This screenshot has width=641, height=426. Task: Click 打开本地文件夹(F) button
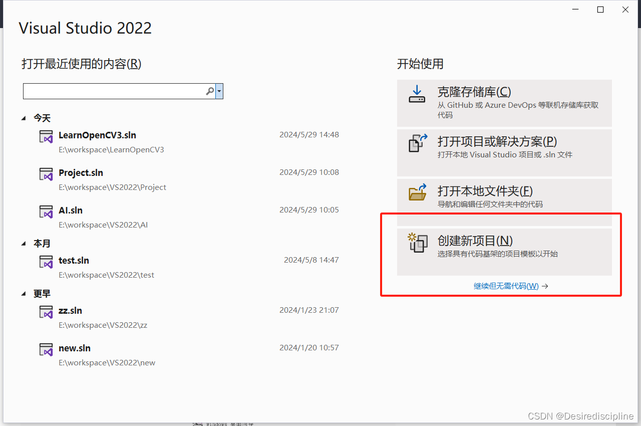point(504,202)
